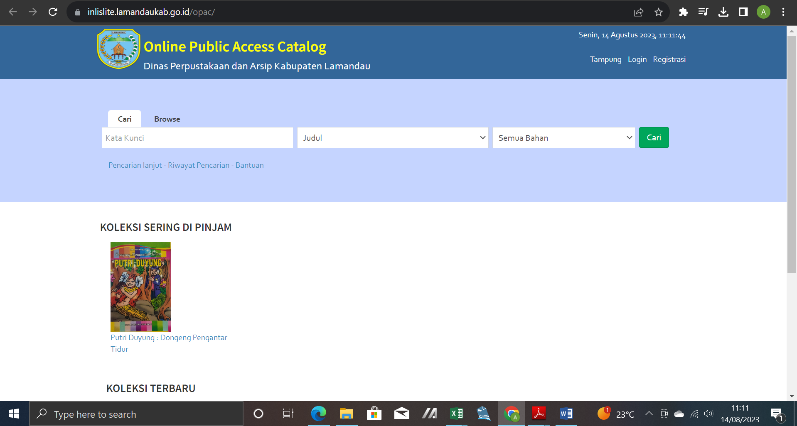Click the volume speaker tray icon
Image resolution: width=797 pixels, height=426 pixels.
tap(708, 414)
